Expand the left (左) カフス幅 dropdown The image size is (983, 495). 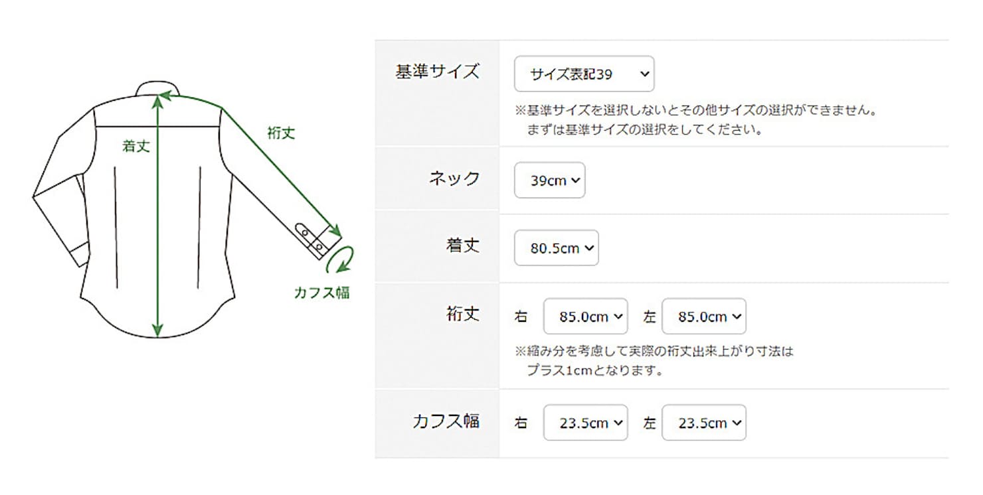click(703, 423)
